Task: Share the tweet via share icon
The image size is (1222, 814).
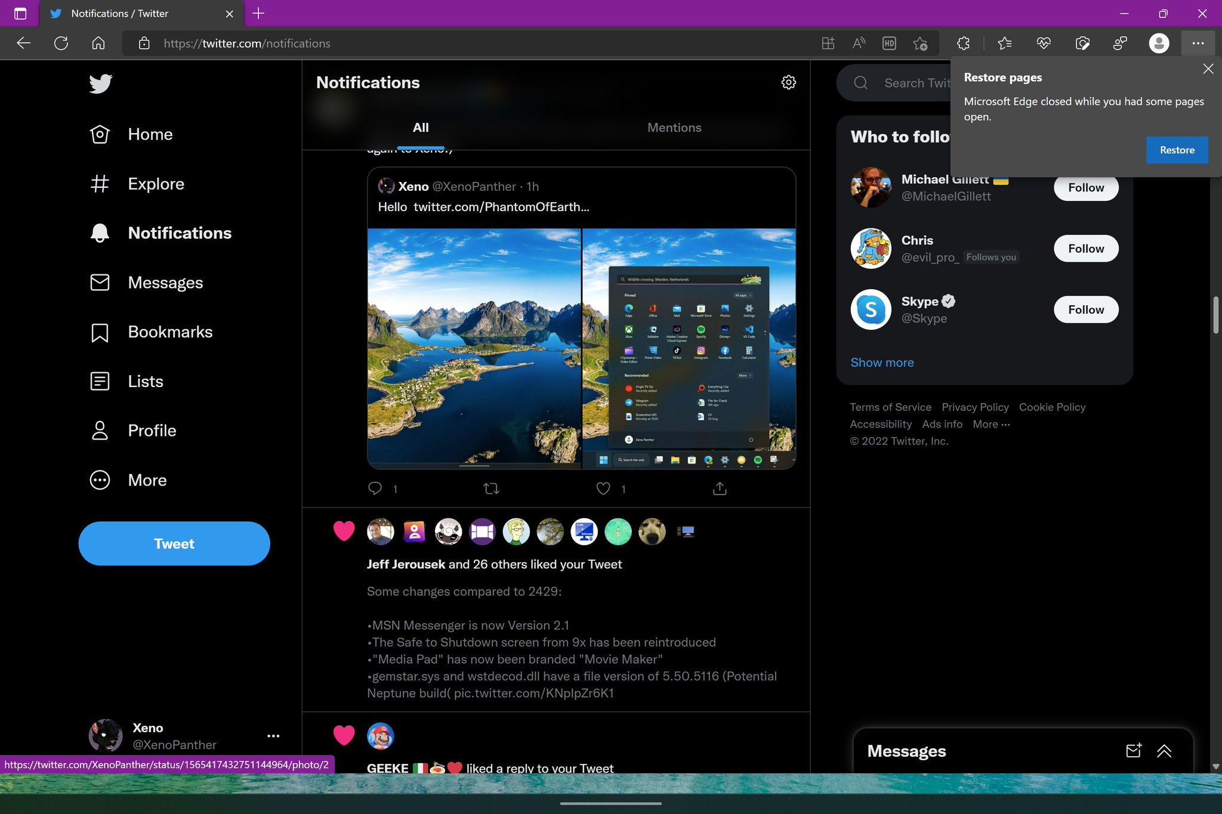Action: click(x=720, y=488)
